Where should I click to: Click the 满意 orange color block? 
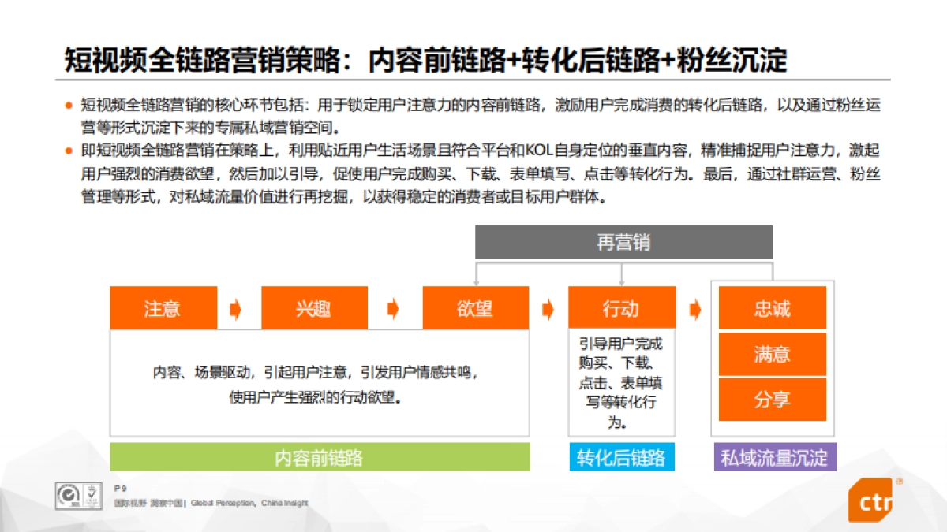772,354
